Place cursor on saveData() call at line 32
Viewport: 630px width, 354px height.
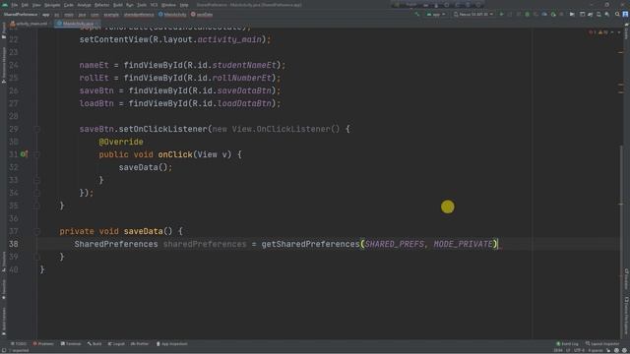145,167
